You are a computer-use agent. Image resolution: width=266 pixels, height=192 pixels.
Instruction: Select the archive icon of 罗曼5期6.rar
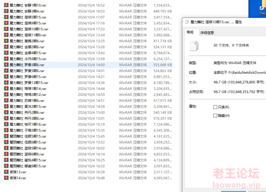[x=6, y=71]
